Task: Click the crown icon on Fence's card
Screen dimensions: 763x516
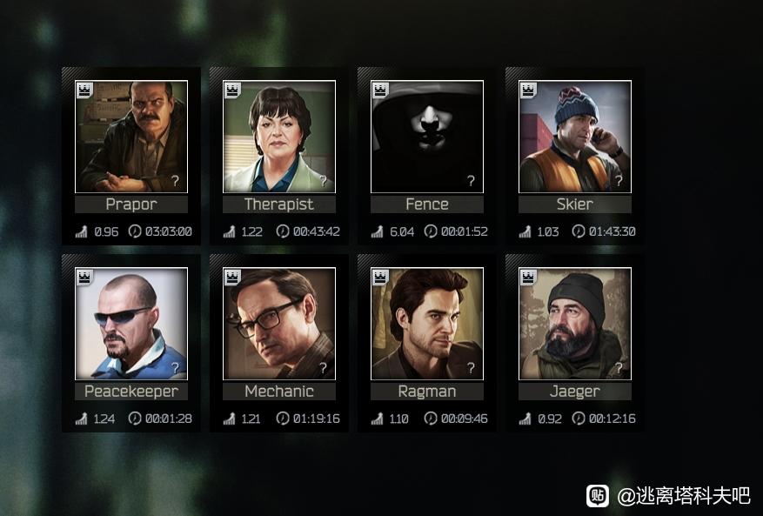Action: 380,90
